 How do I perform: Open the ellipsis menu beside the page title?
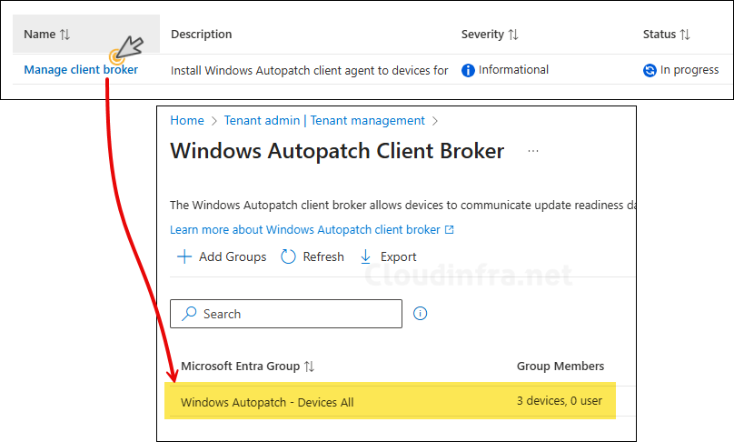533,151
